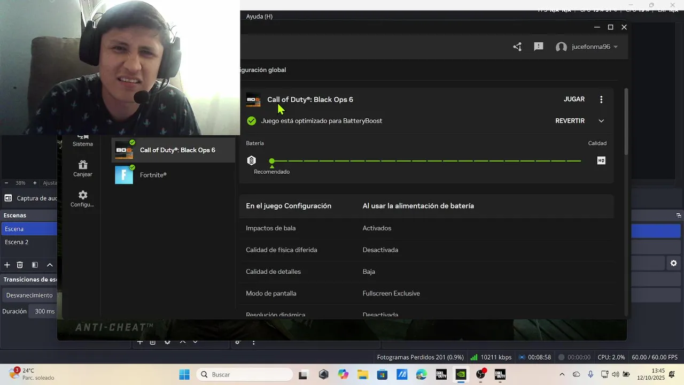The height and width of the screenshot is (385, 684).
Task: Click 'Calidad de detalles' setting row
Action: pos(426,272)
